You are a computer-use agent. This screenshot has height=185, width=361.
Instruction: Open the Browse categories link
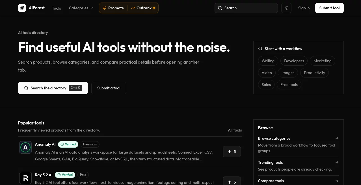274,138
